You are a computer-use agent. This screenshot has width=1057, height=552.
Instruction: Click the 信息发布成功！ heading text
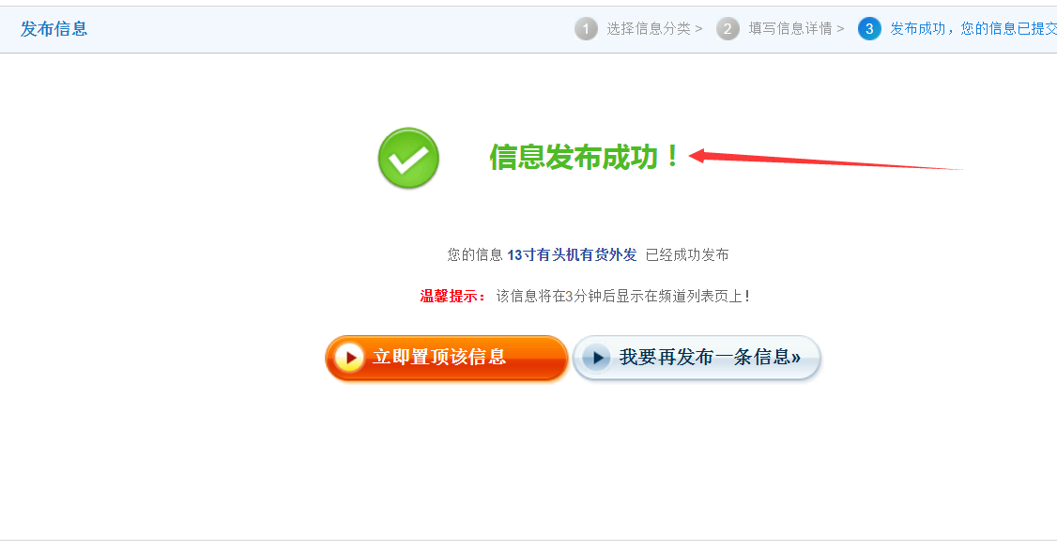coord(585,157)
